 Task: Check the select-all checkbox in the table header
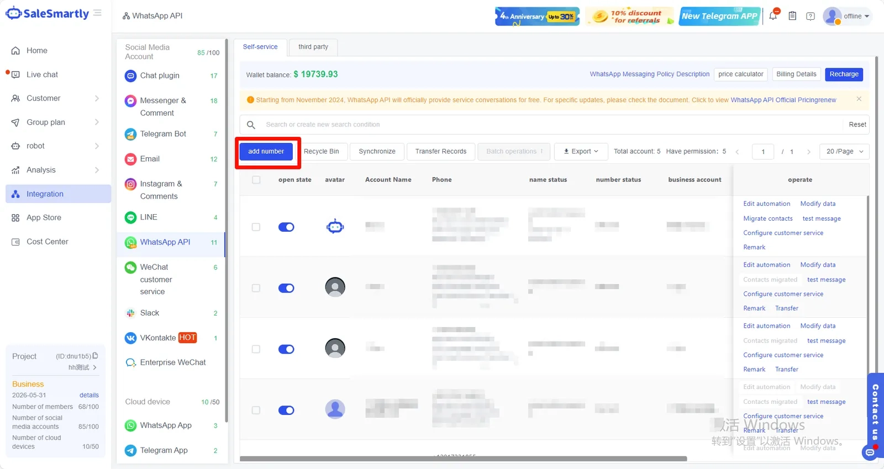[x=256, y=180]
